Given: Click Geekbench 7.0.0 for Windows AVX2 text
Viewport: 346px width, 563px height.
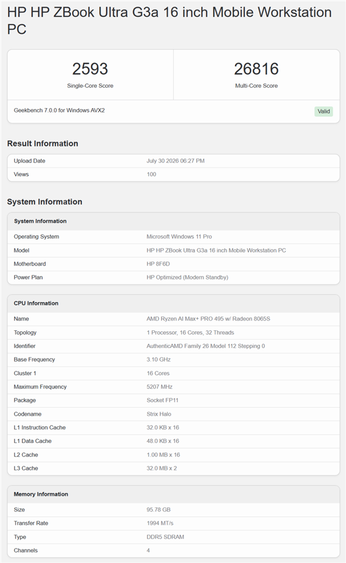Looking at the screenshot, I should 59,110.
